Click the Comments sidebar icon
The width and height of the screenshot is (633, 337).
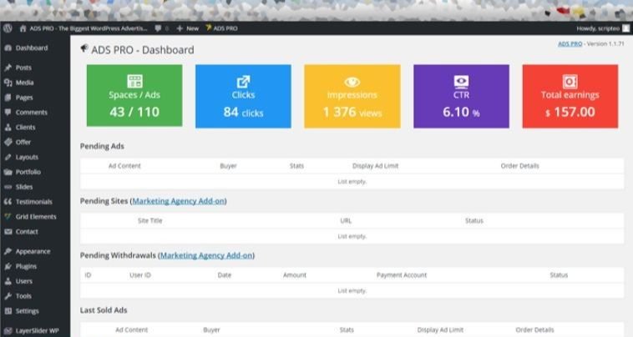8,112
